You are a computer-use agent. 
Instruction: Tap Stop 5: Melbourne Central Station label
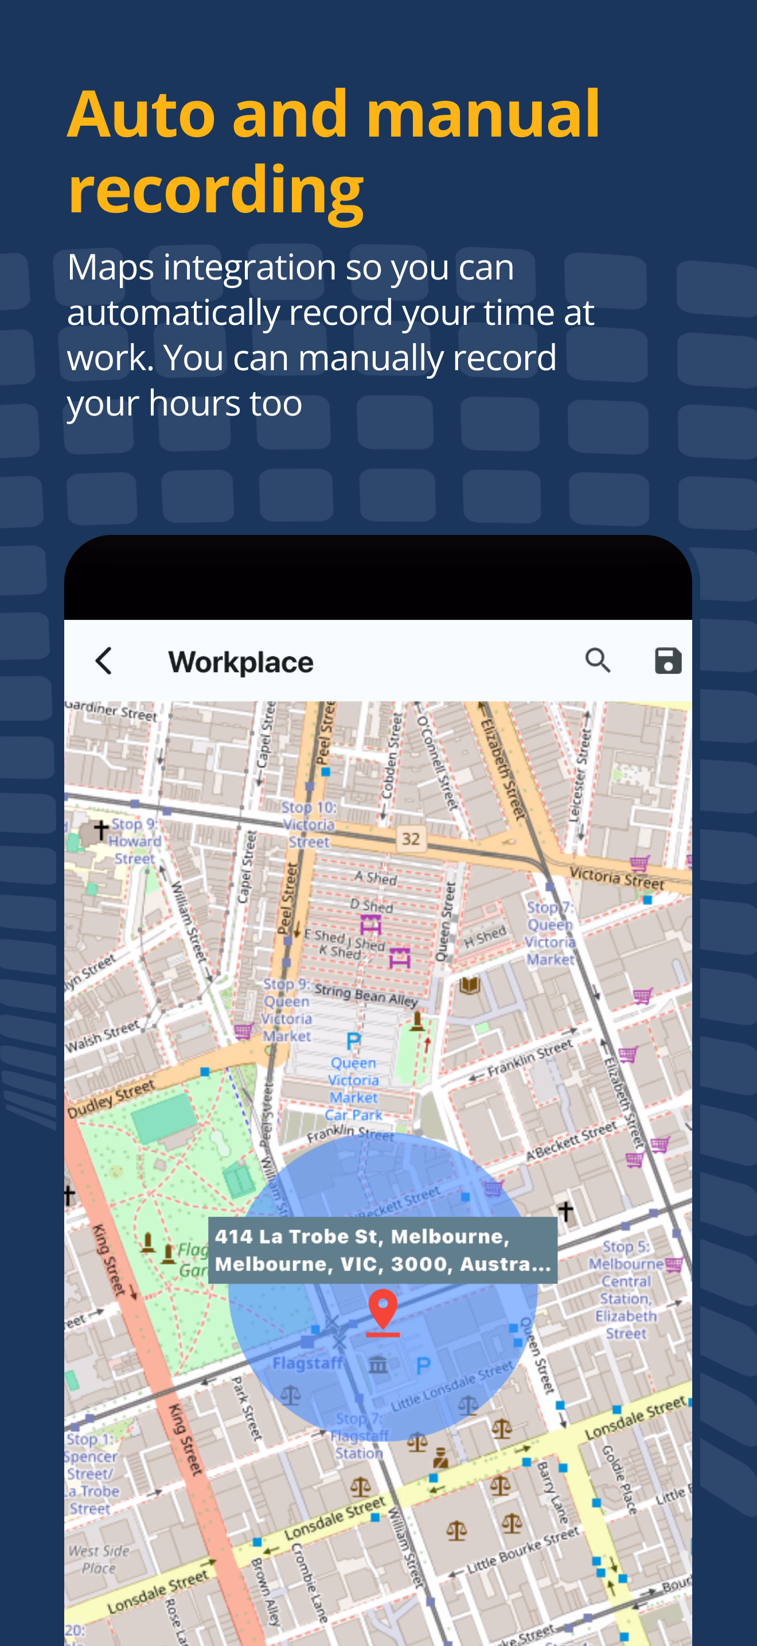[626, 1290]
